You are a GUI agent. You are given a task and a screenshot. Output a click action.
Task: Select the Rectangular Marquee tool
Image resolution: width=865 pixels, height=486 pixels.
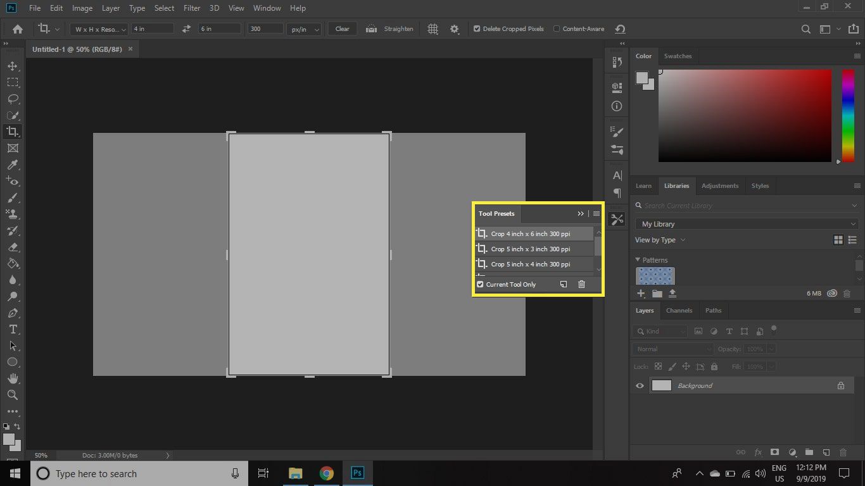[x=12, y=82]
